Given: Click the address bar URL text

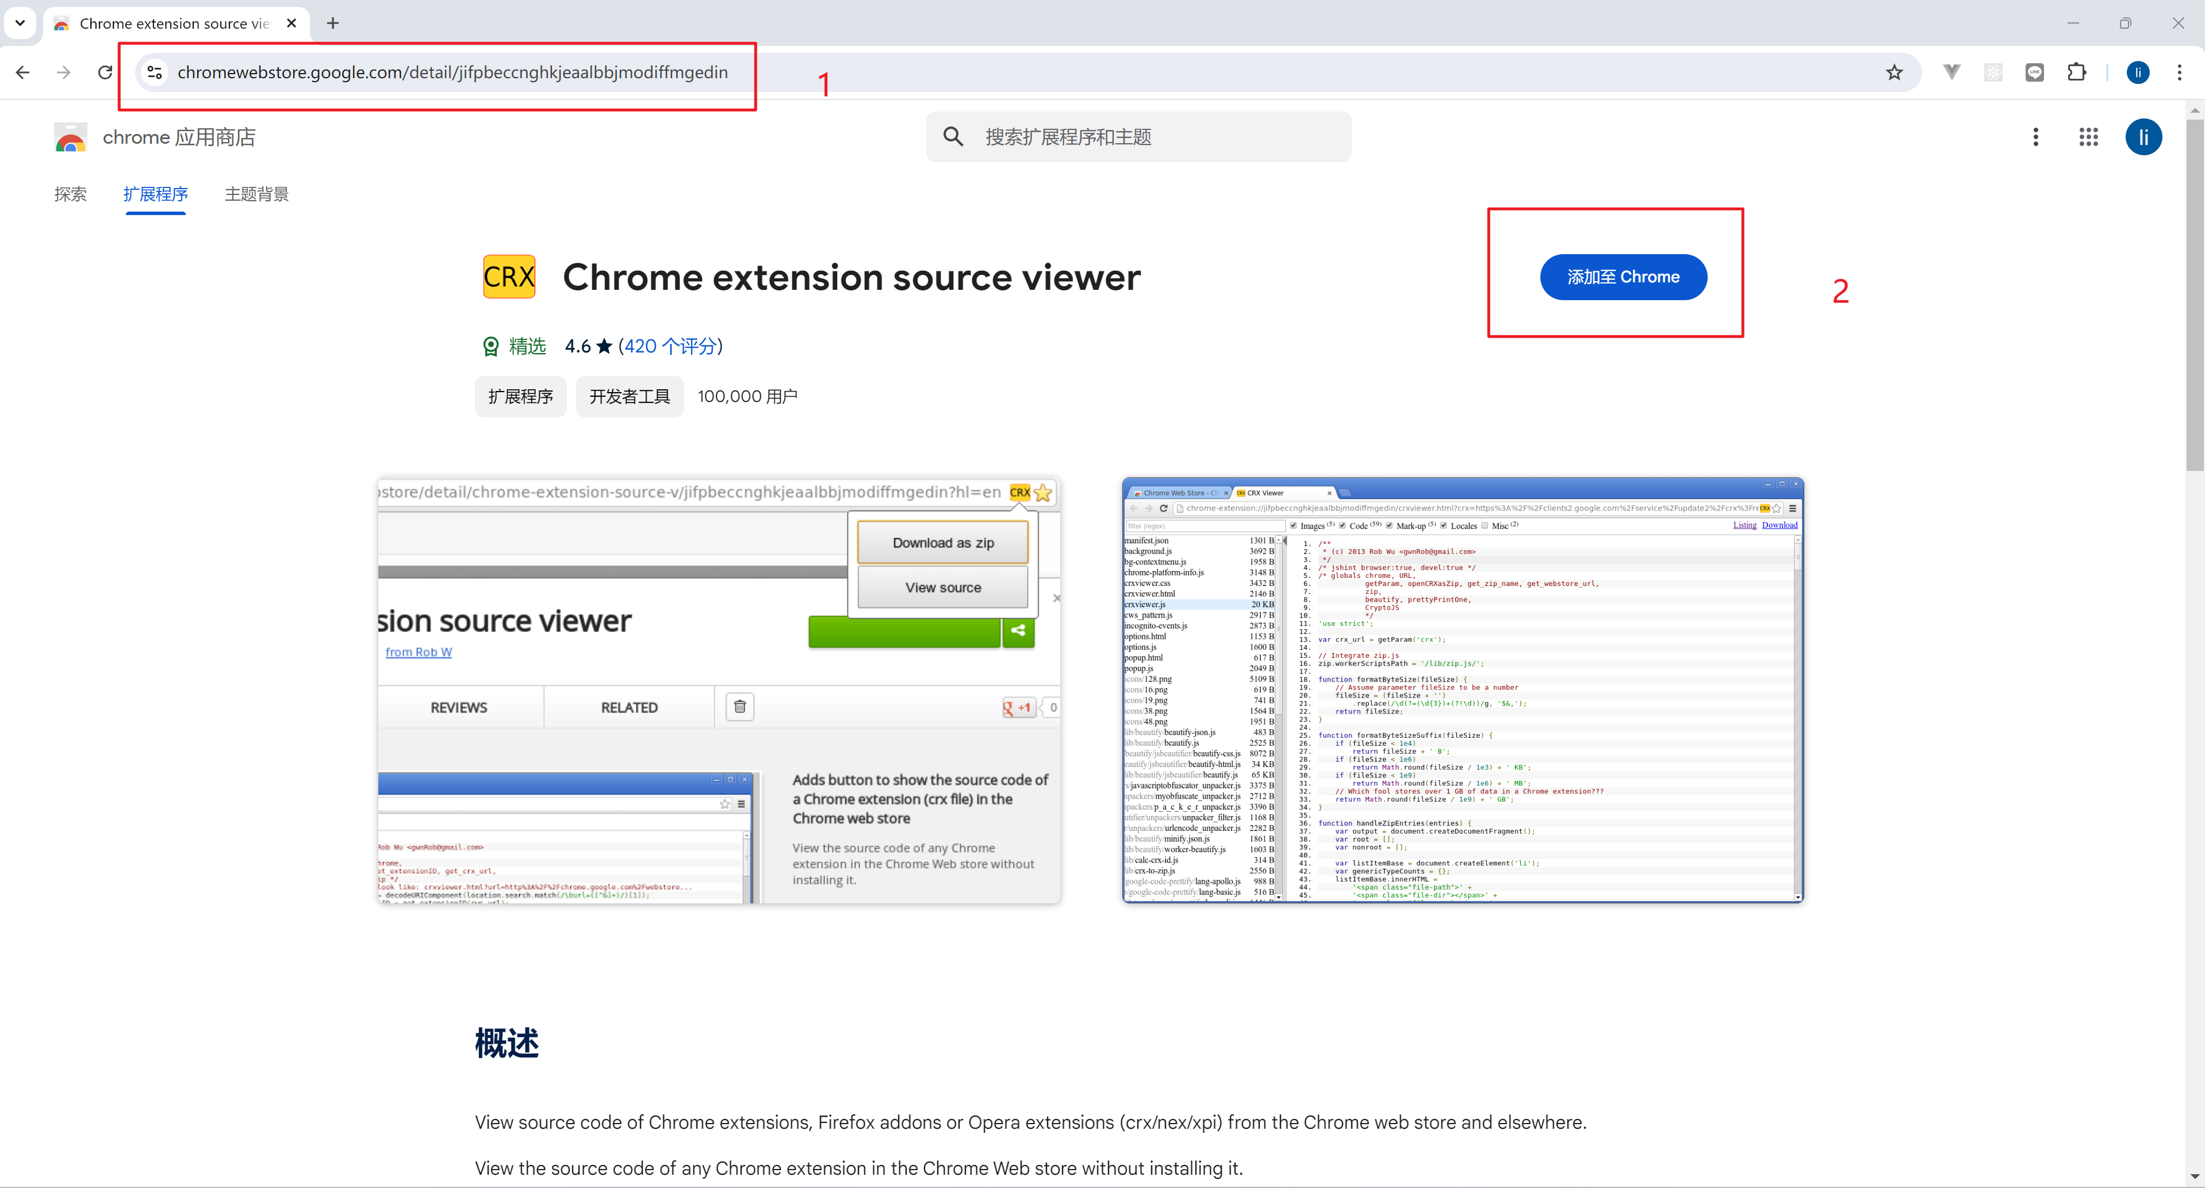Looking at the screenshot, I should click(x=453, y=73).
